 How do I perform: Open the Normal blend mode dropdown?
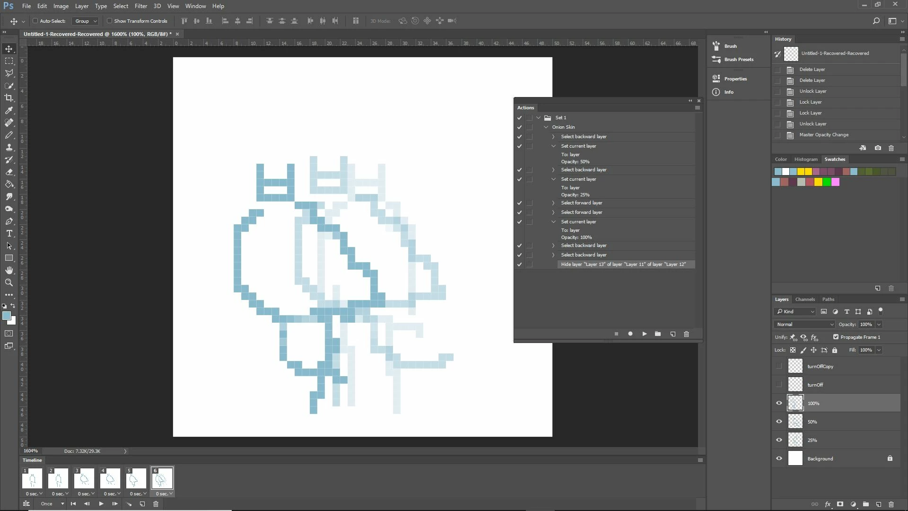804,325
